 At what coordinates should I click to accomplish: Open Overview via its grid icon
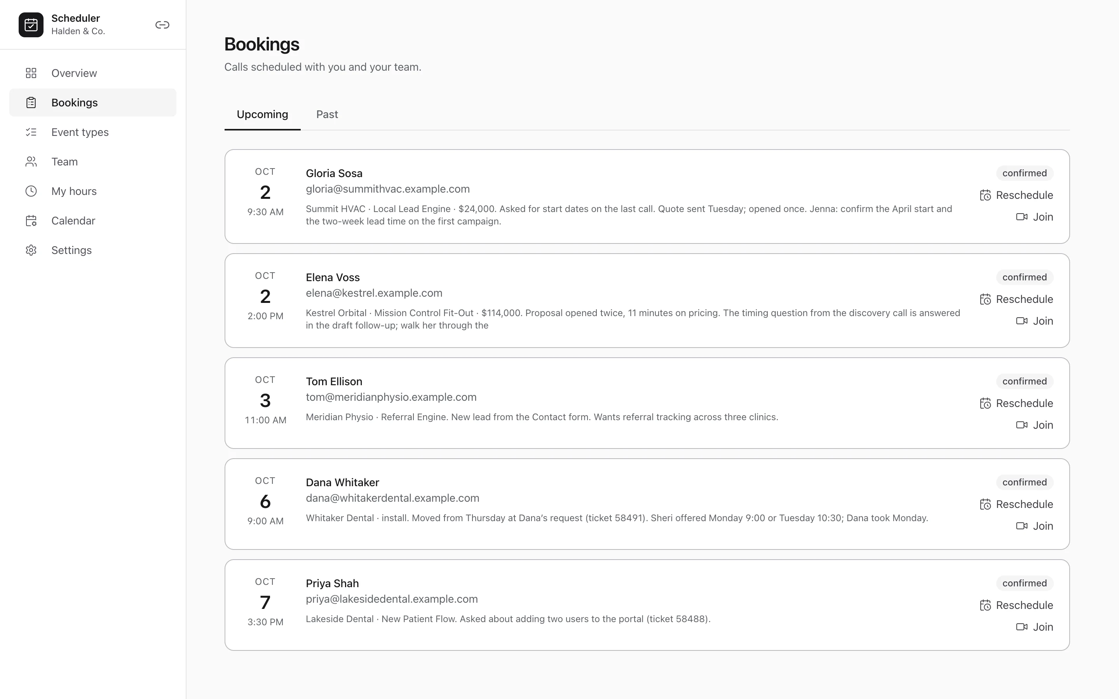click(x=31, y=73)
